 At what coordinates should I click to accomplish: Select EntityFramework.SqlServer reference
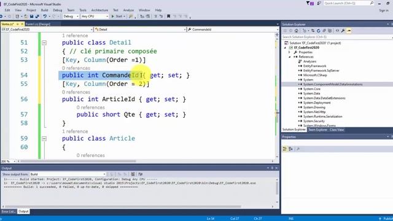(x=321, y=71)
